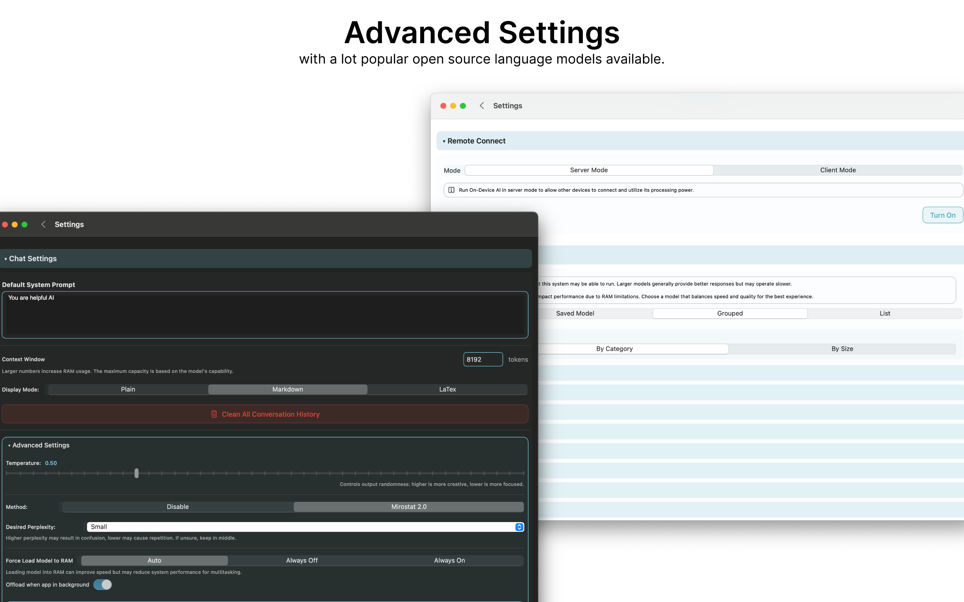Click Clean All Conversation History
The width and height of the screenshot is (964, 602).
[265, 414]
